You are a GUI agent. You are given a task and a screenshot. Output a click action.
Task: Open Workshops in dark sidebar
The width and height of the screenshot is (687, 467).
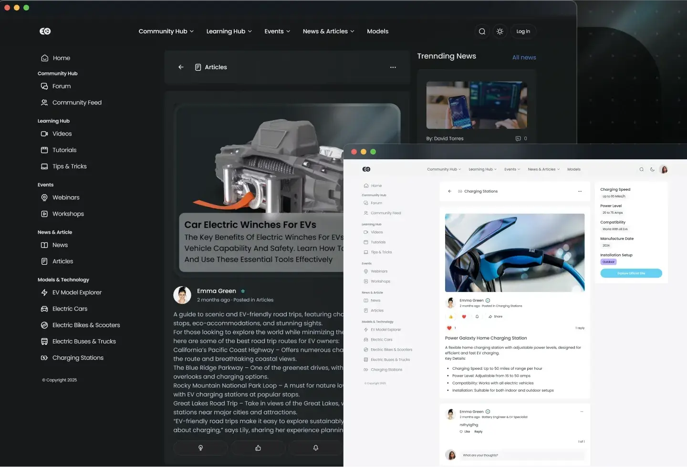coord(62,214)
